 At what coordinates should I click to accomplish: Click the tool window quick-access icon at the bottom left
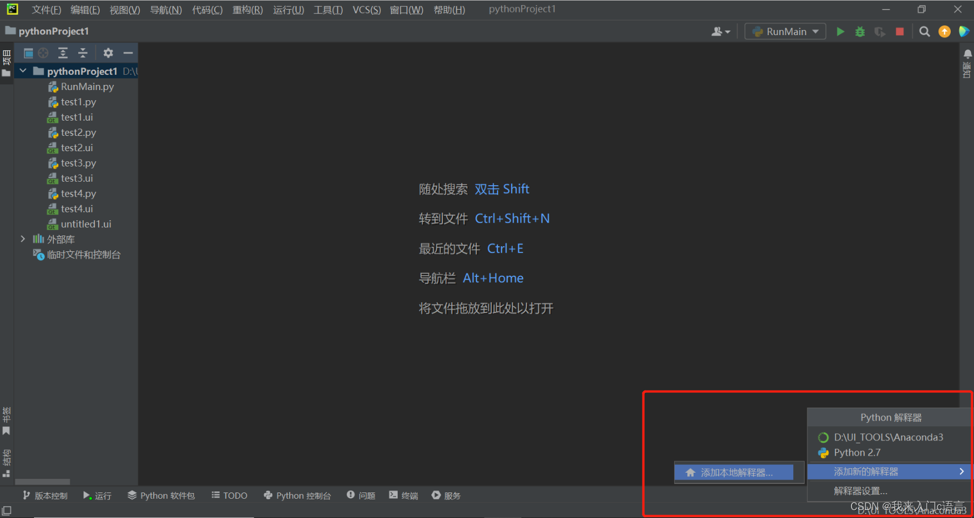pos(7,511)
